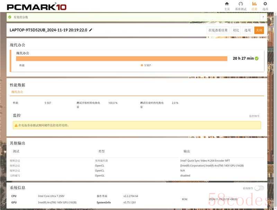The width and height of the screenshot is (277, 210).
Task: Click the 5 507 score legend marker
Action: 142,65
